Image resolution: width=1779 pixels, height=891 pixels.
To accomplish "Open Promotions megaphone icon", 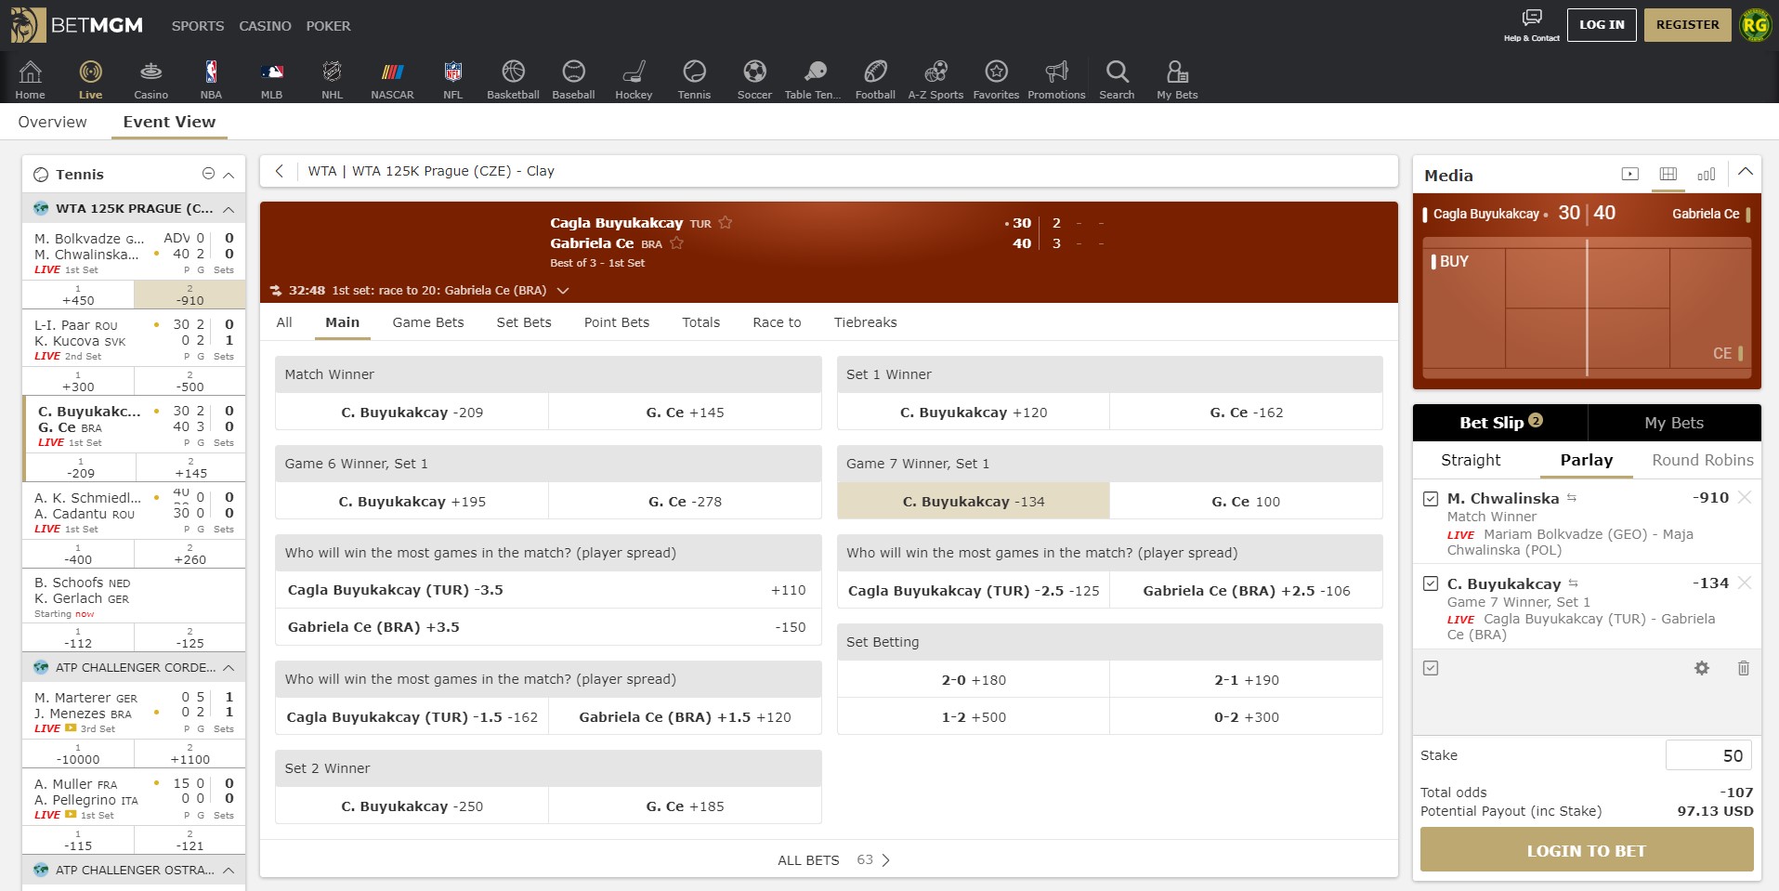I will (x=1056, y=72).
